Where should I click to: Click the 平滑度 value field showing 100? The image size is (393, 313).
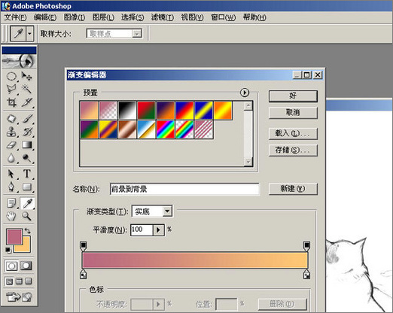point(142,229)
